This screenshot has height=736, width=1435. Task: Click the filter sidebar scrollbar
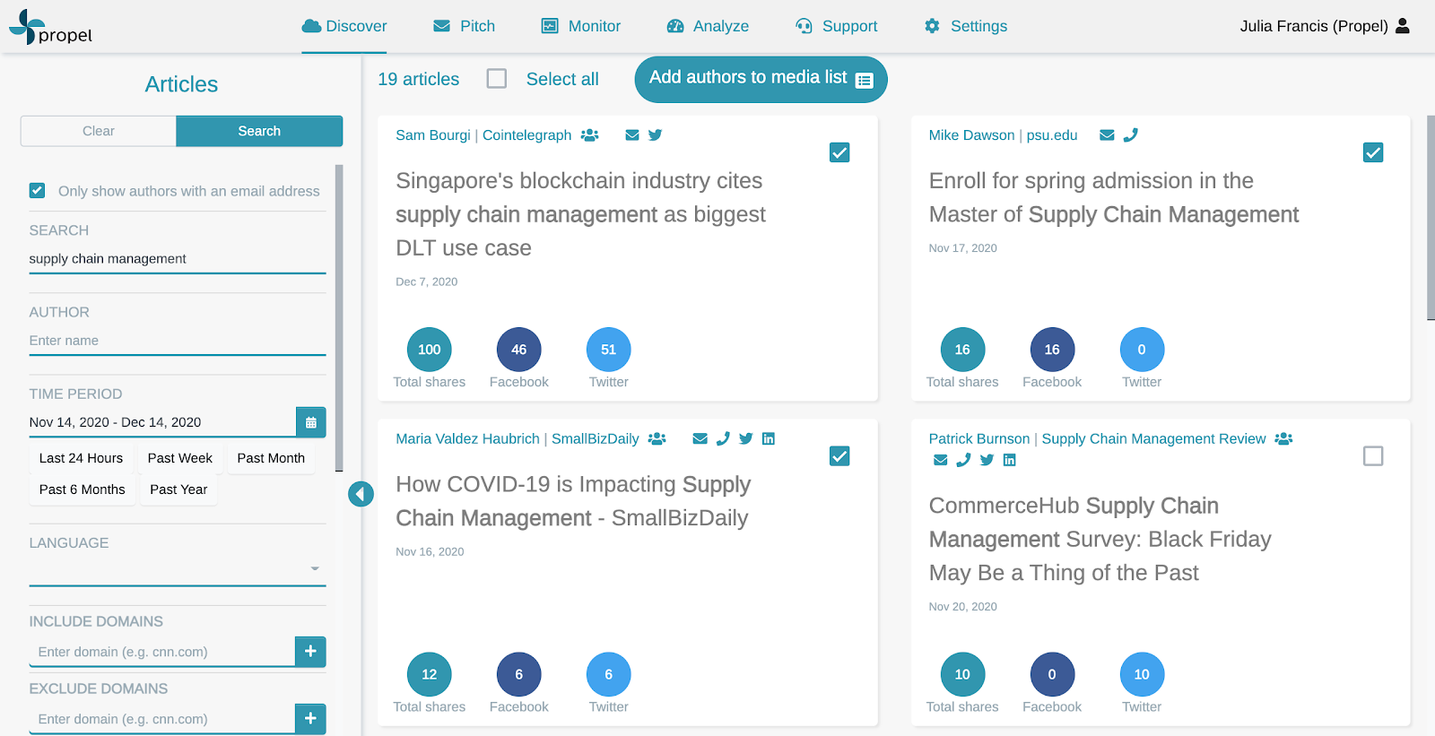(339, 317)
